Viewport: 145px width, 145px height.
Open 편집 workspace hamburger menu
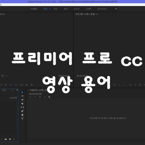(x=50, y=9)
